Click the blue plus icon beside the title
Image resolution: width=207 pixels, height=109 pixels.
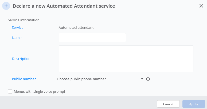tap(6, 6)
